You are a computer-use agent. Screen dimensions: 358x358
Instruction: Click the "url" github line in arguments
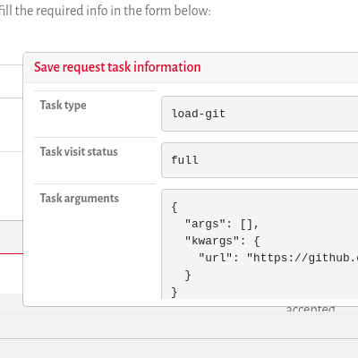coord(278,258)
